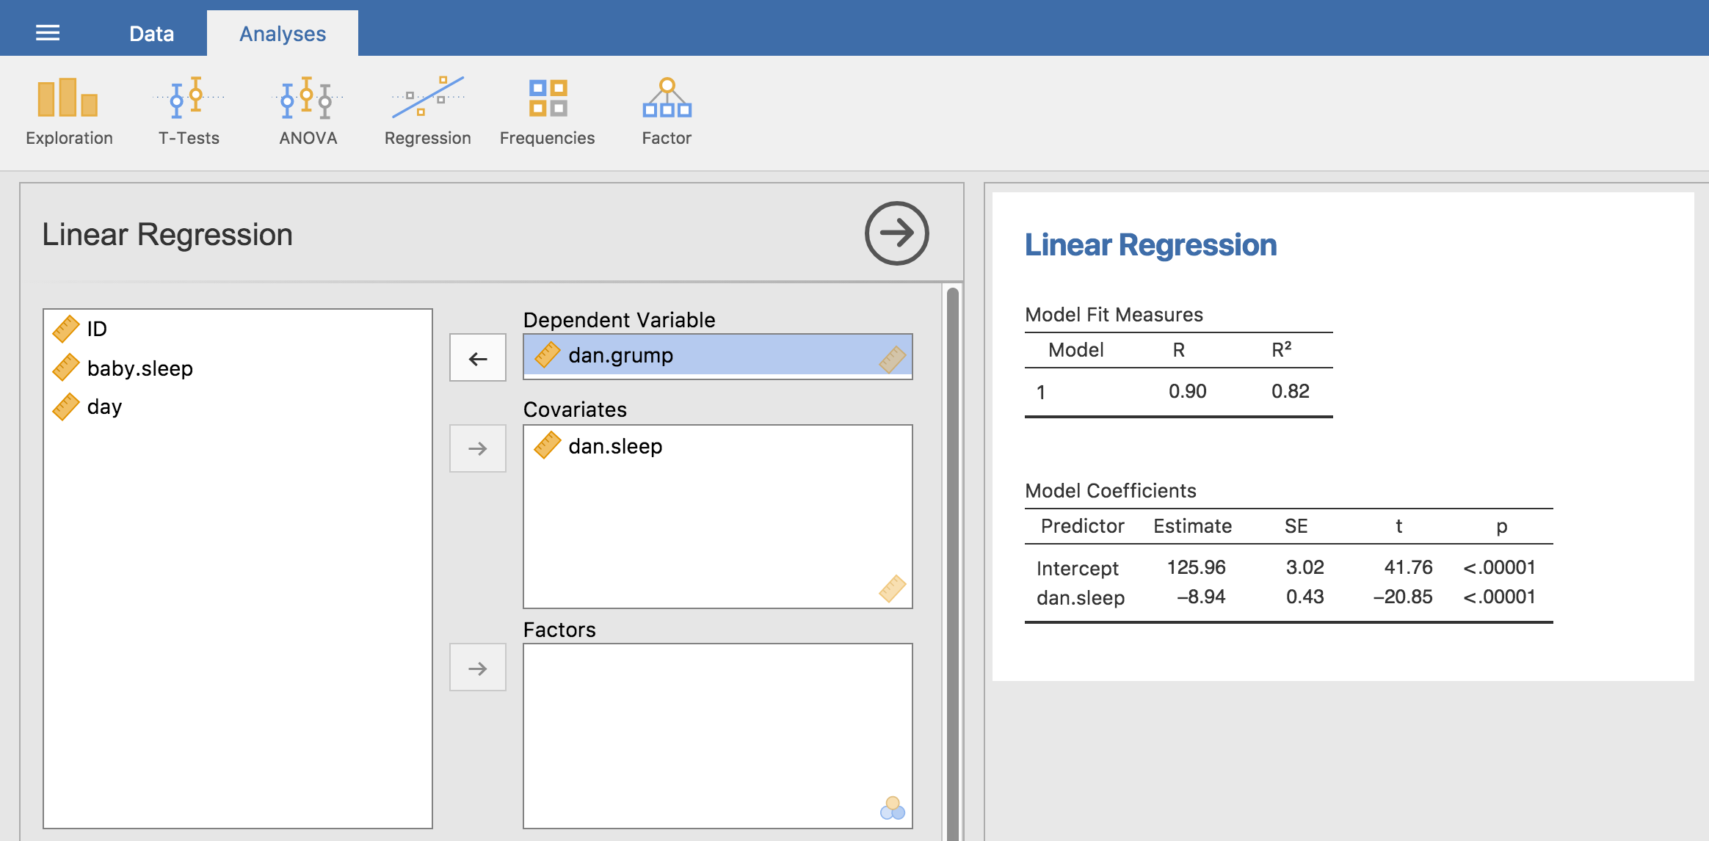
Task: Open the T-Tests analyses menu
Action: [x=189, y=112]
